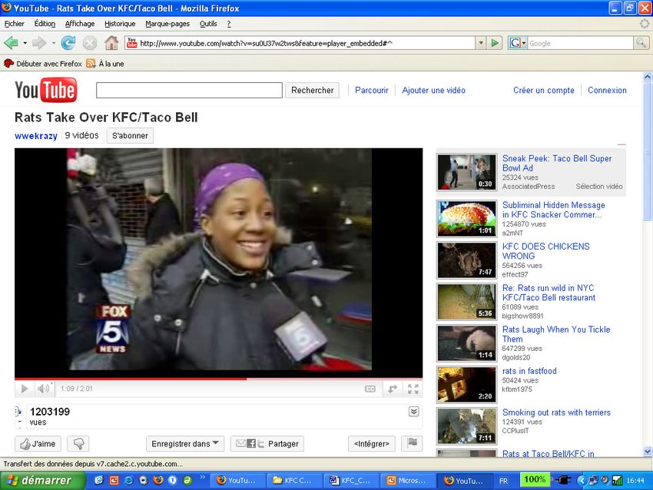Open KFC DOES CHICKENS WRONG video link
This screenshot has height=490, width=653.
coord(545,251)
